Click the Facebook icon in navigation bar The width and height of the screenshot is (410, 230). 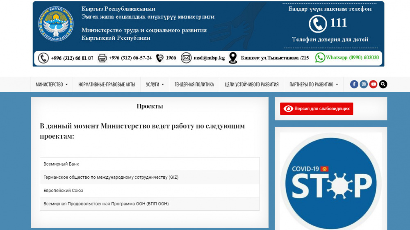pos(354,84)
